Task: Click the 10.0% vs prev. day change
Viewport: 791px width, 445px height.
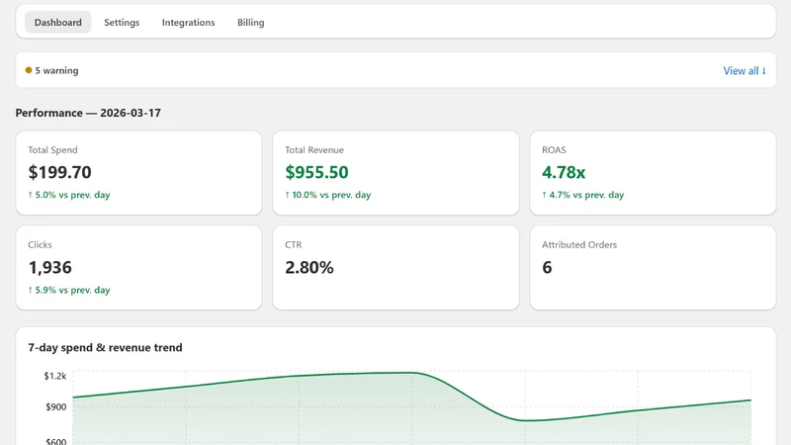Action: 328,195
